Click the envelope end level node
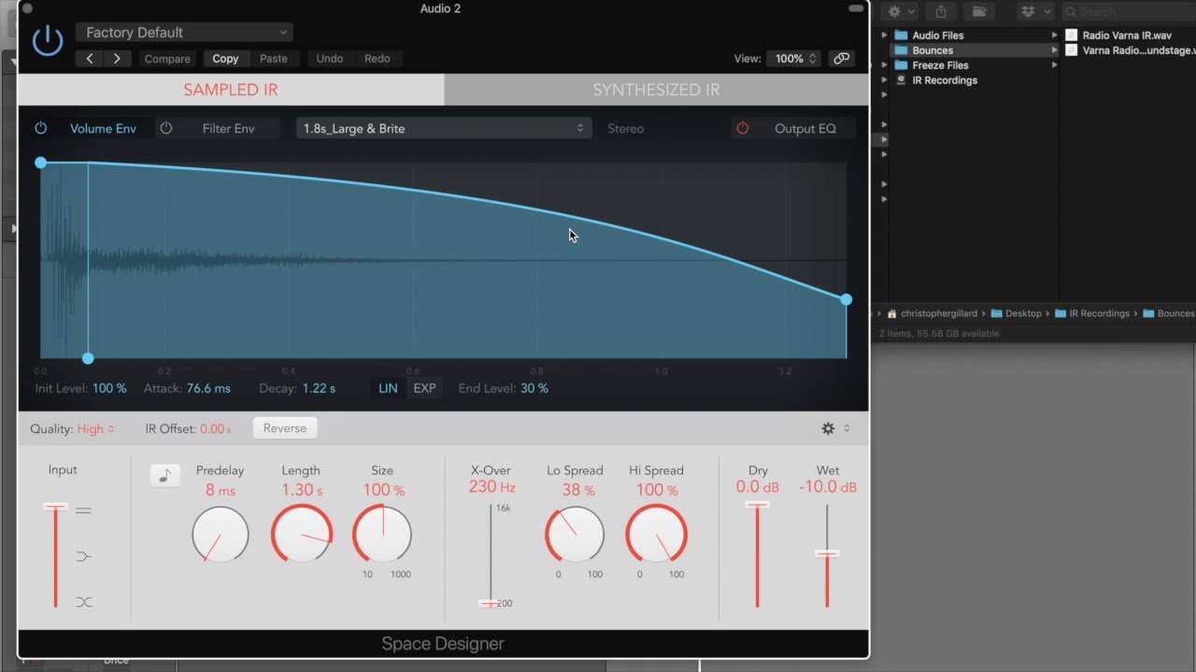Viewport: 1196px width, 672px height. pos(846,300)
